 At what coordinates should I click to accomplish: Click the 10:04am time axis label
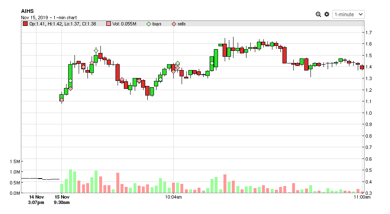click(173, 197)
